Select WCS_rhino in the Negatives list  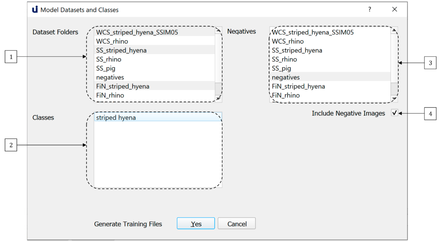click(288, 41)
